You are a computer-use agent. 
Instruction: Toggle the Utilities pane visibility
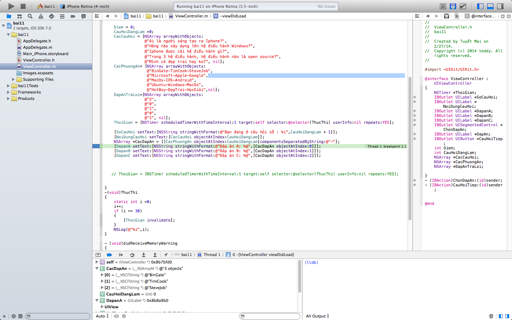click(x=500, y=6)
